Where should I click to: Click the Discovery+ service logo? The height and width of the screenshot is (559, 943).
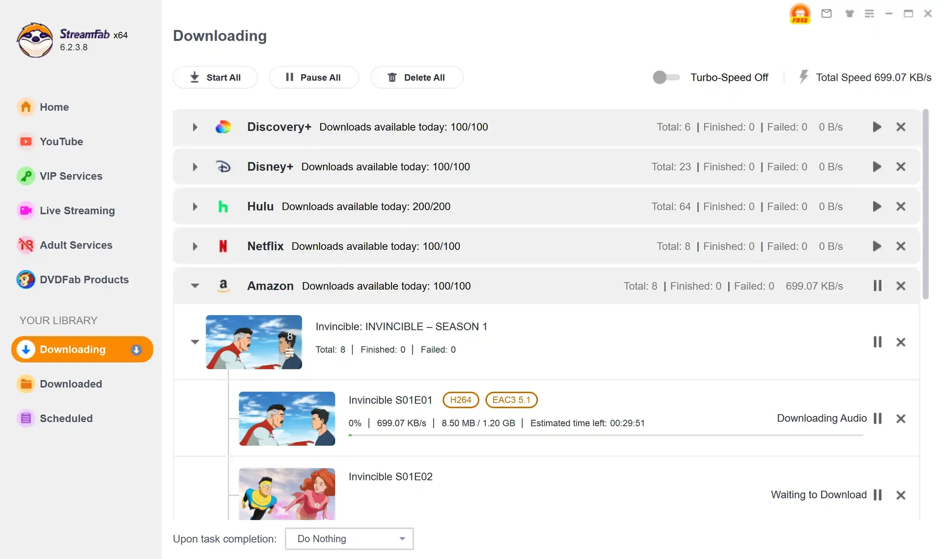click(x=223, y=127)
